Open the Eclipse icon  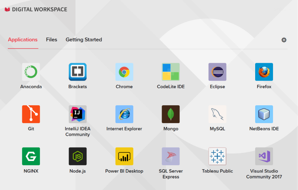click(218, 72)
